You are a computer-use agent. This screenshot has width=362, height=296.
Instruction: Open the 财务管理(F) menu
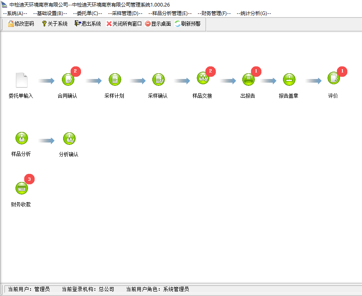click(214, 13)
